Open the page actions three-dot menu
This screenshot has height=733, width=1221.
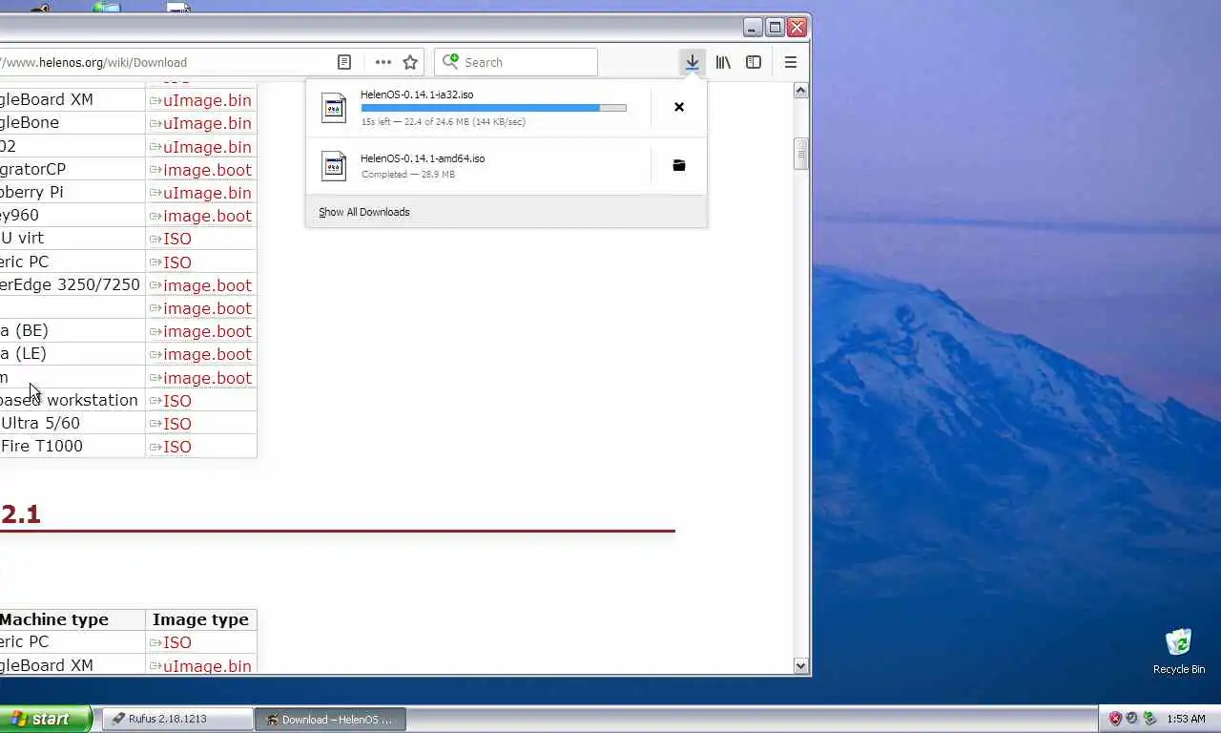[383, 62]
